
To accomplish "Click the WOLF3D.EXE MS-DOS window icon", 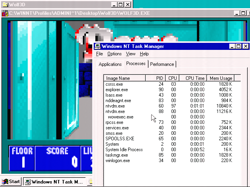I will (x=5, y=13).
